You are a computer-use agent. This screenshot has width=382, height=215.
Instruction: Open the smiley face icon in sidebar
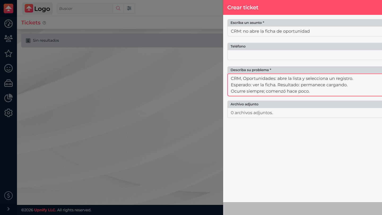(x=8, y=68)
